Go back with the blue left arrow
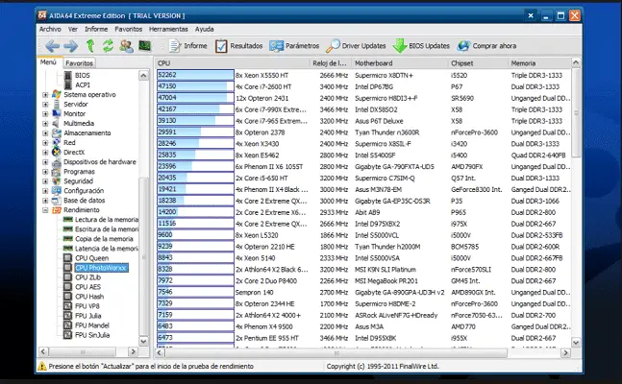 click(x=52, y=46)
